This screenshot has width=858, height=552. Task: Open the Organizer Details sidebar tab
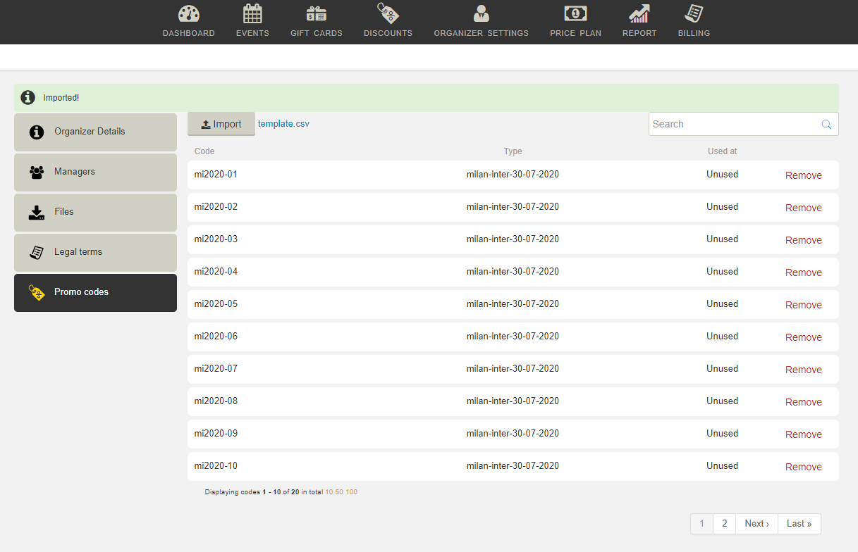pyautogui.click(x=95, y=132)
